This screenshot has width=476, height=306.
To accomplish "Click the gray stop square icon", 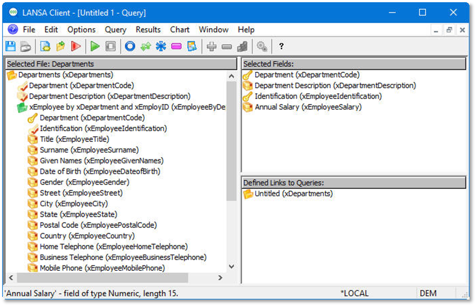I will pos(111,46).
